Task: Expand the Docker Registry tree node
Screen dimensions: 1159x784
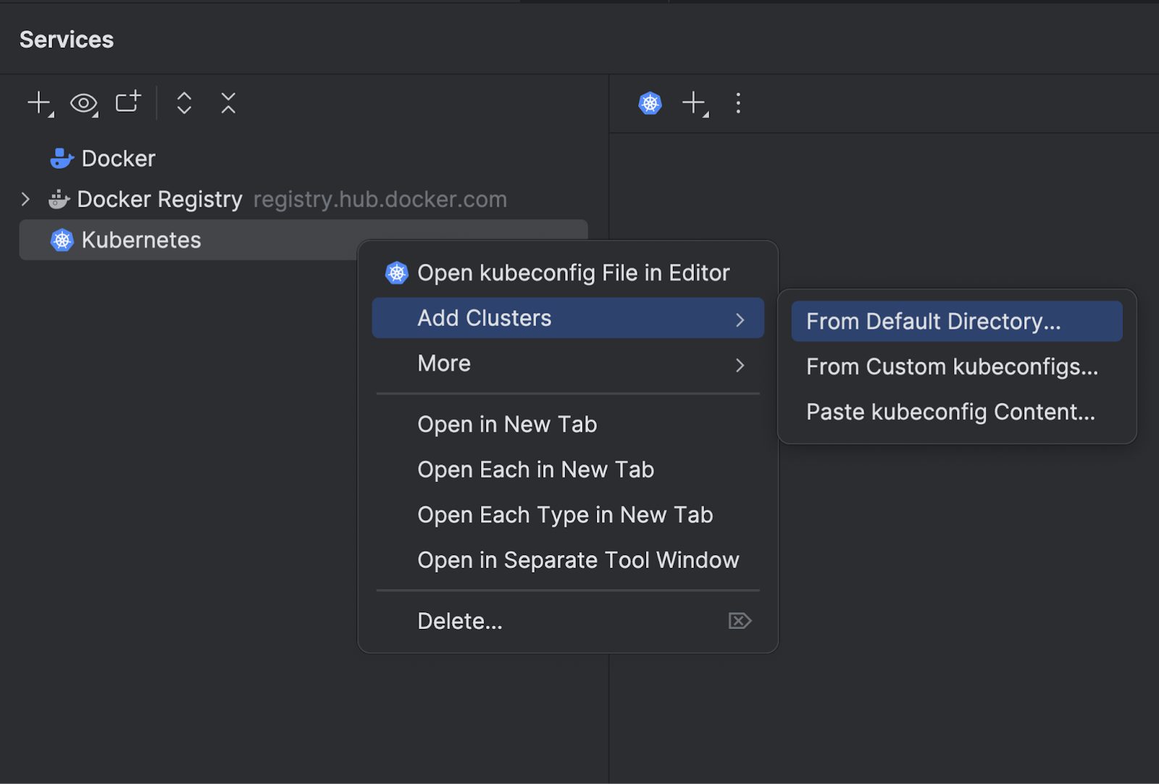Action: [x=26, y=199]
